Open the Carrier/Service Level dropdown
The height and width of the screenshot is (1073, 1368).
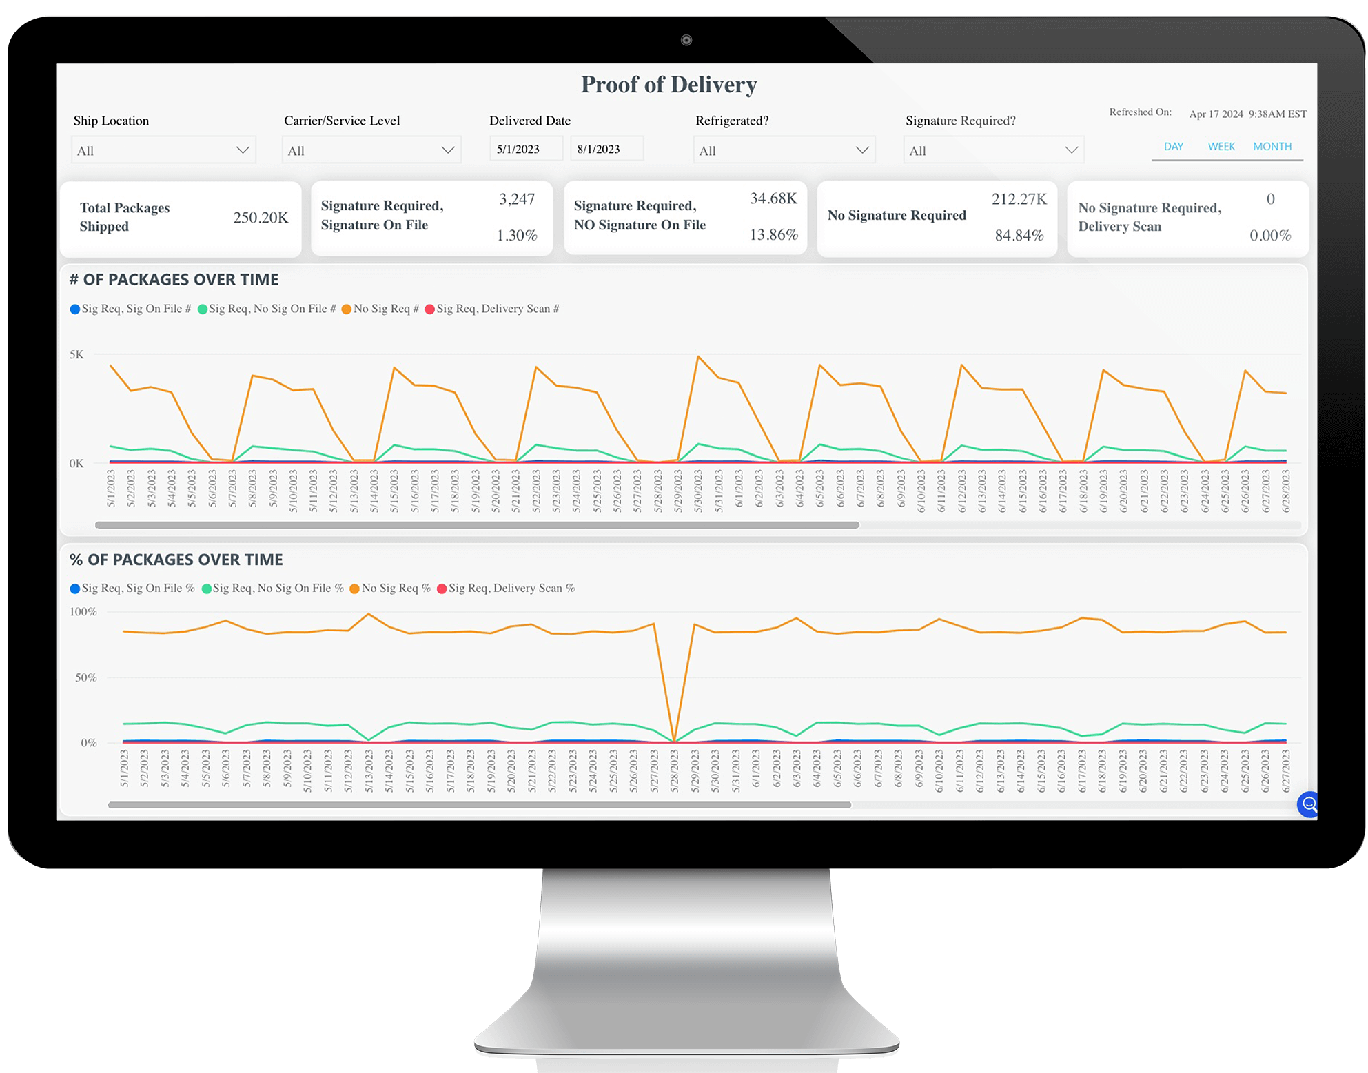(x=371, y=150)
